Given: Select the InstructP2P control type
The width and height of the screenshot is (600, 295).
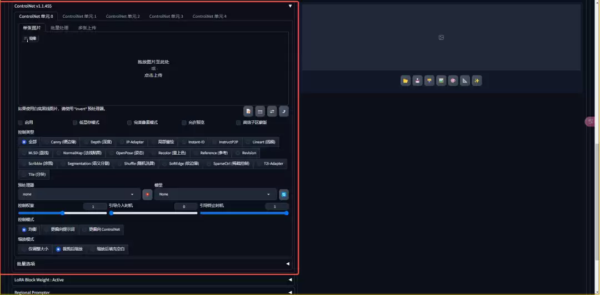Looking at the screenshot, I should click(x=225, y=142).
